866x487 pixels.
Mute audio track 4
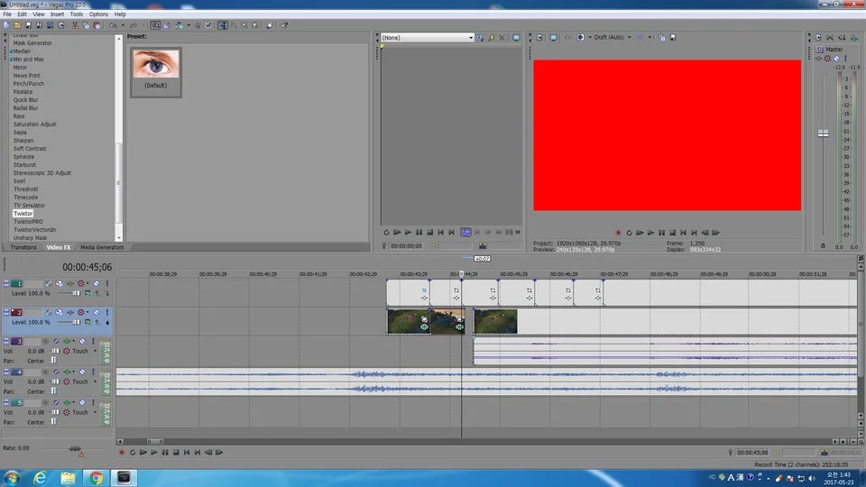point(82,372)
